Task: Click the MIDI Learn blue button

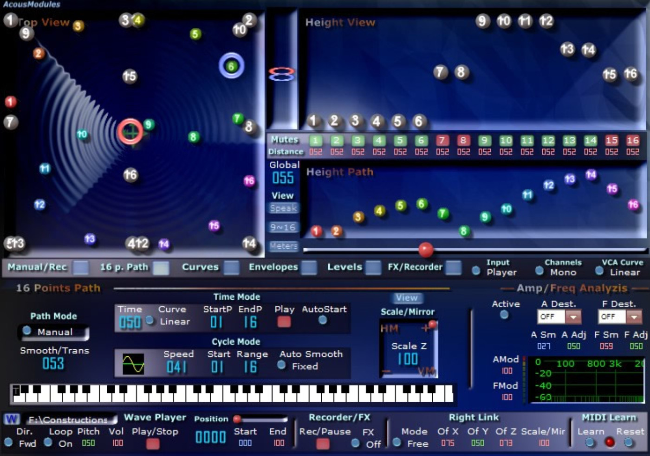Action: [x=590, y=443]
